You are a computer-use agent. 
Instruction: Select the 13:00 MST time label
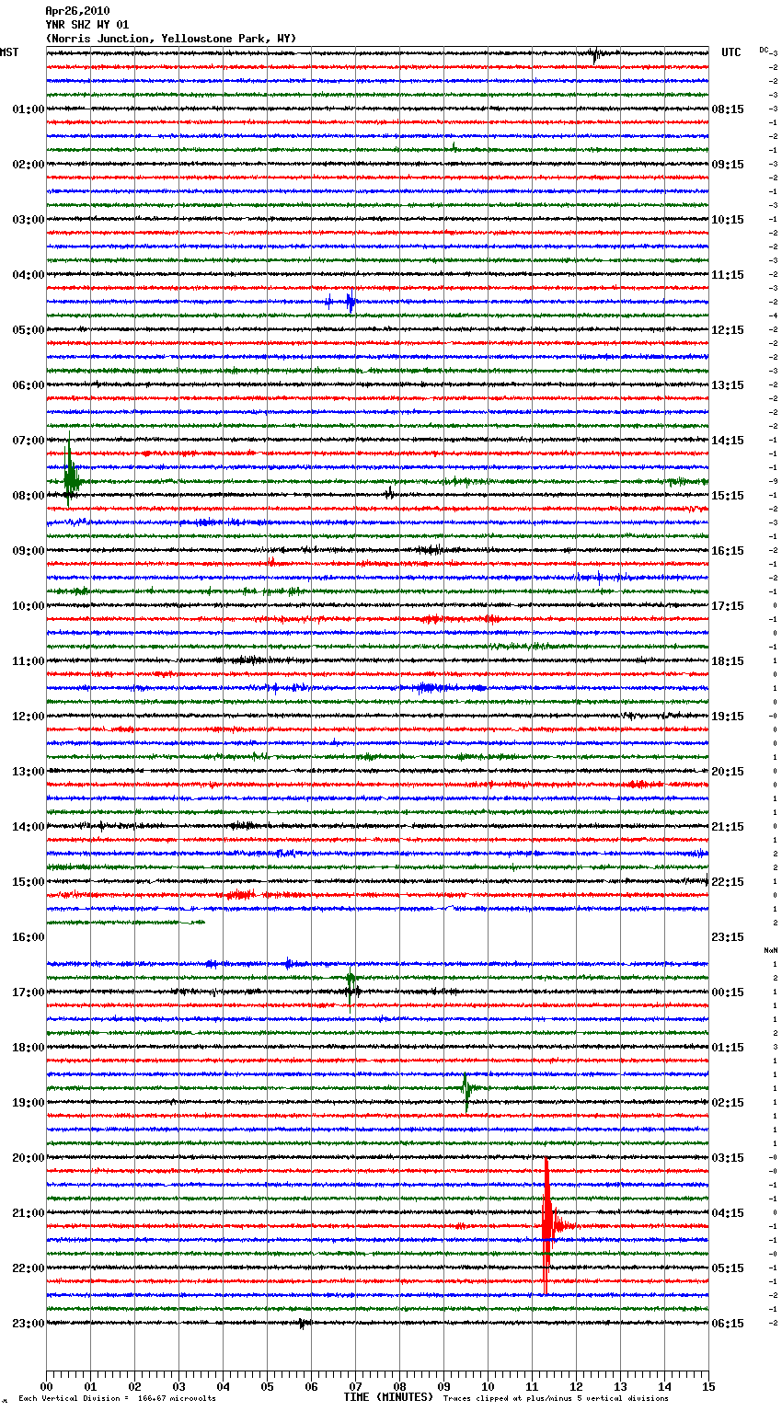click(x=28, y=772)
